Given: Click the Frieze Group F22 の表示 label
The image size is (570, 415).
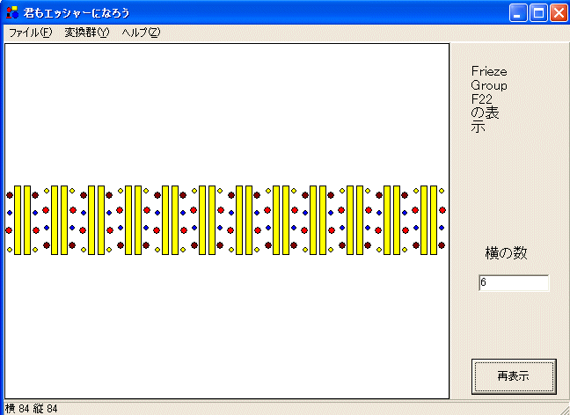Looking at the screenshot, I should coord(489,98).
